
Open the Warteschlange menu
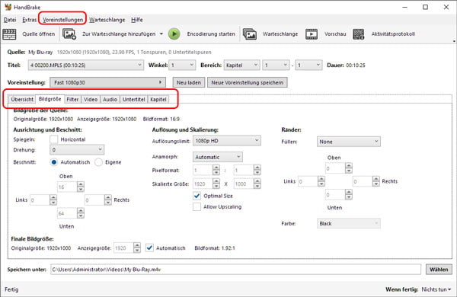[x=107, y=20]
